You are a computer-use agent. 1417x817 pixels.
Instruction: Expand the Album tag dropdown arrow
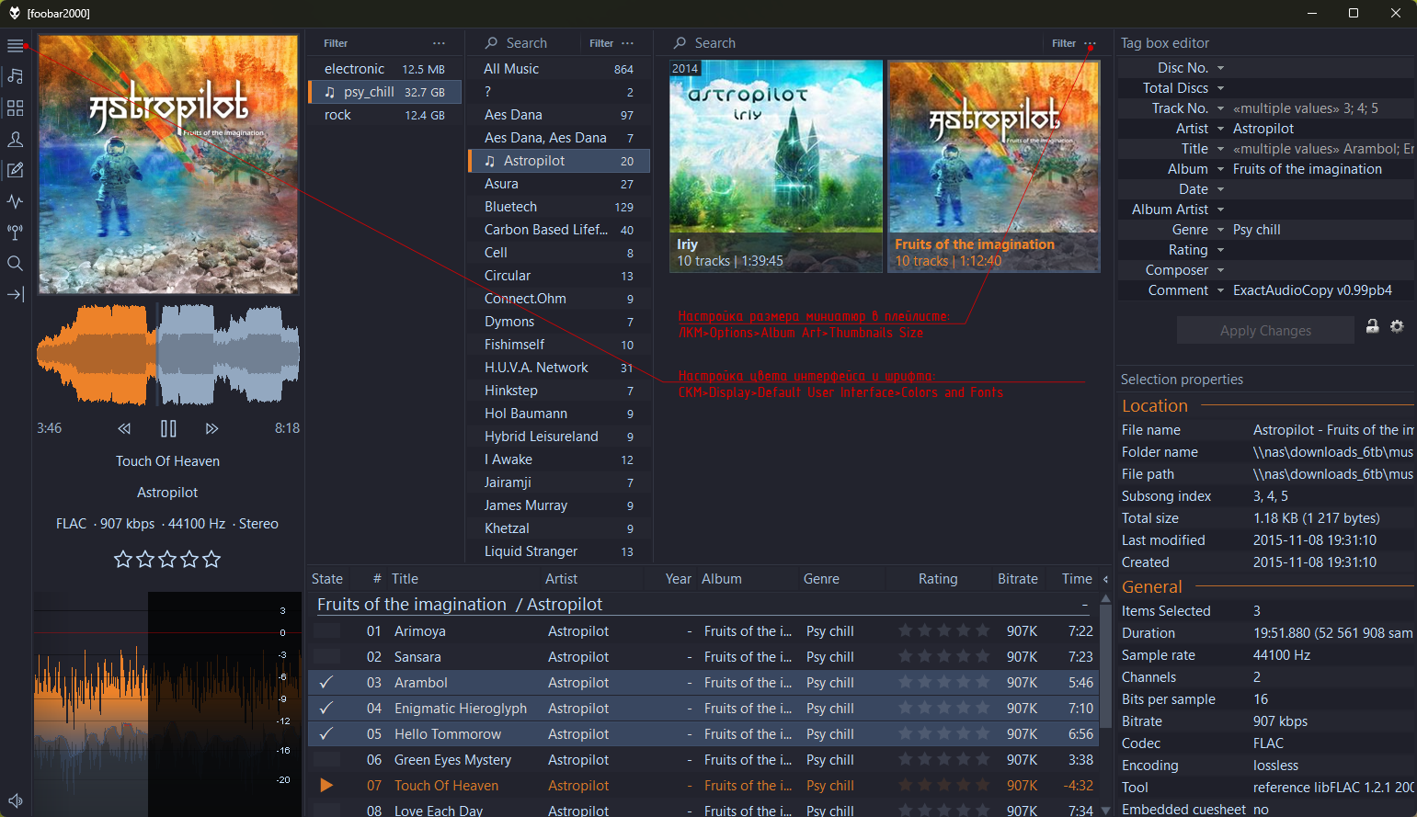[x=1221, y=169]
